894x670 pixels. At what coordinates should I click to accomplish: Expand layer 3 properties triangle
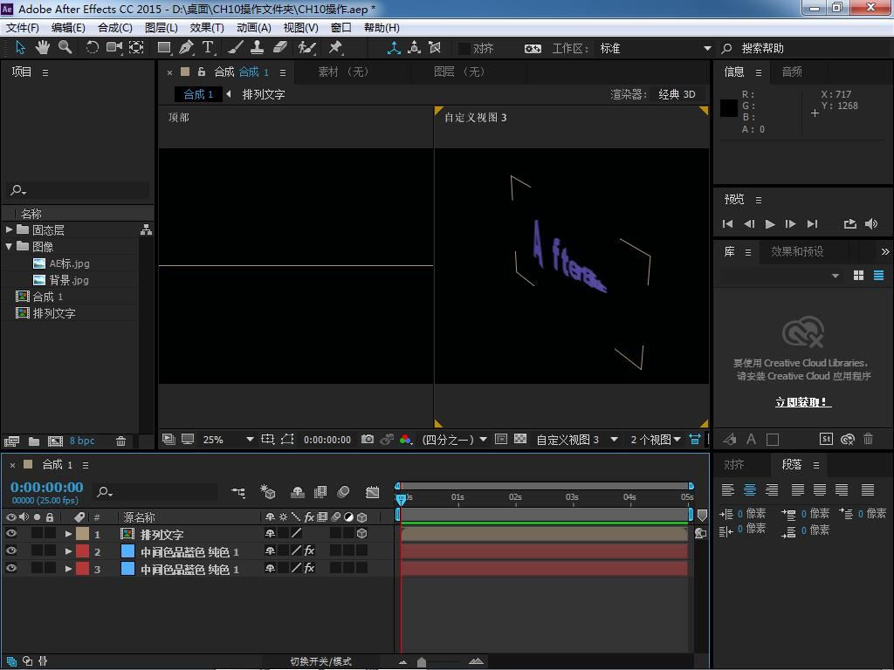68,569
